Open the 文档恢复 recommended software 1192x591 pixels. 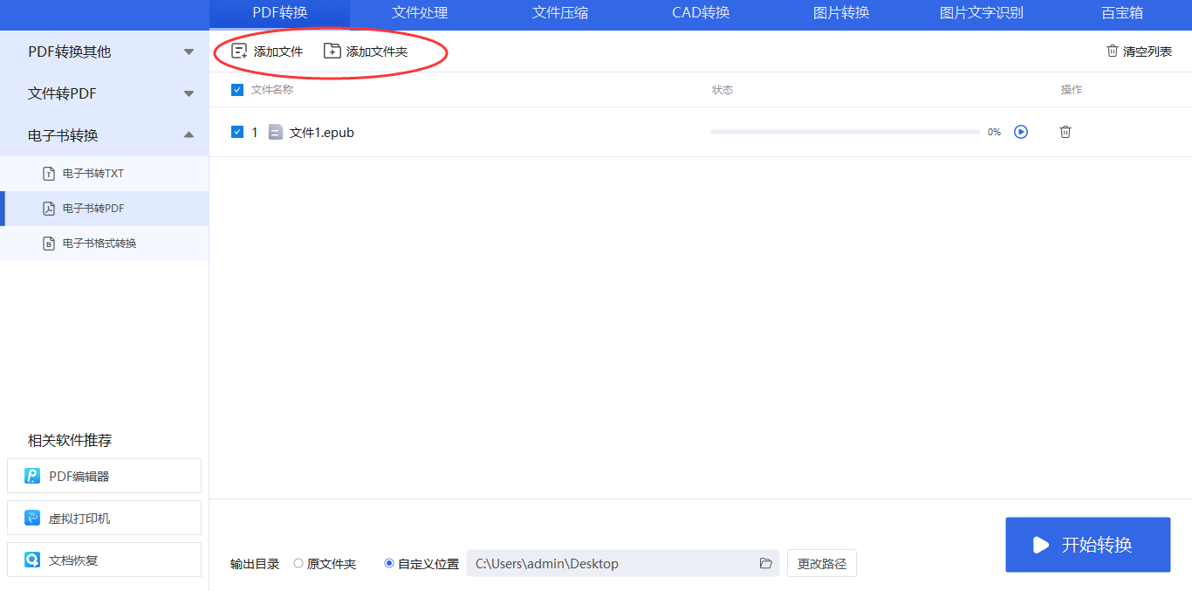pos(104,560)
